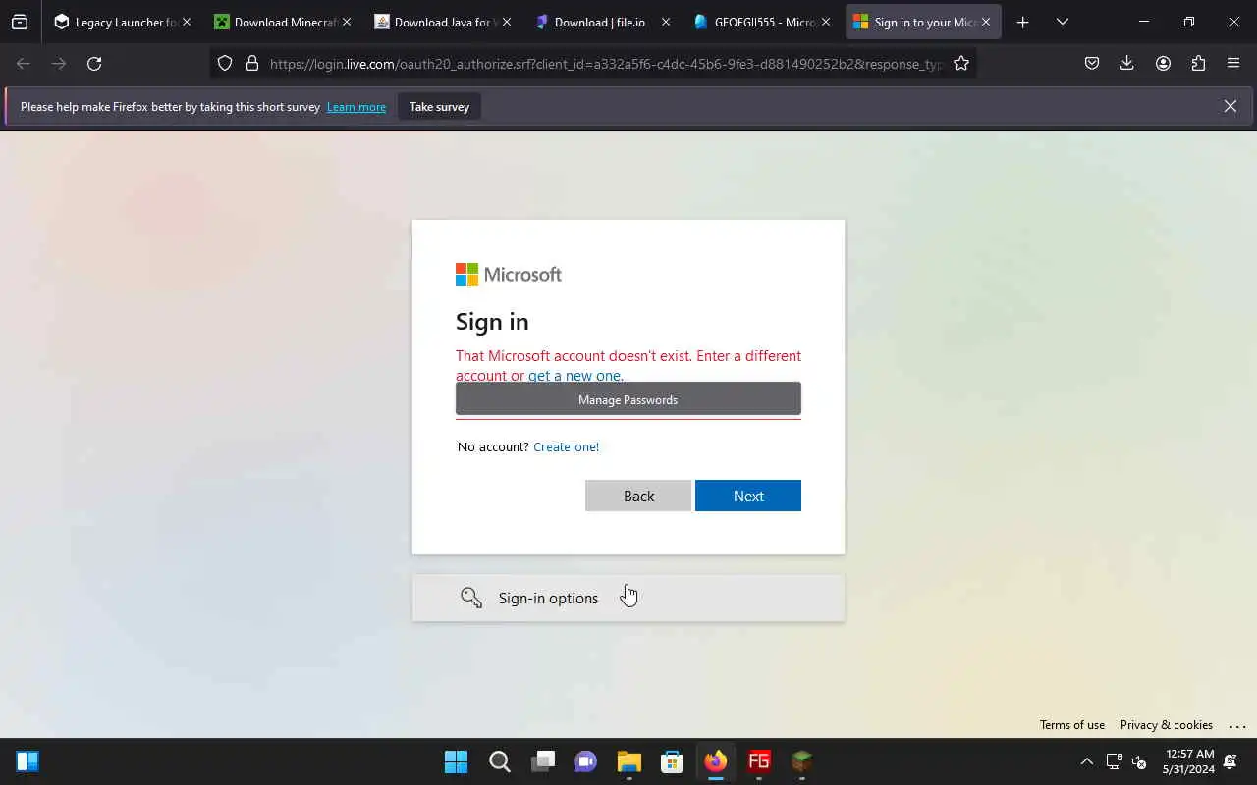Open the 'Create one!' account link
The width and height of the screenshot is (1257, 785).
pyautogui.click(x=566, y=446)
